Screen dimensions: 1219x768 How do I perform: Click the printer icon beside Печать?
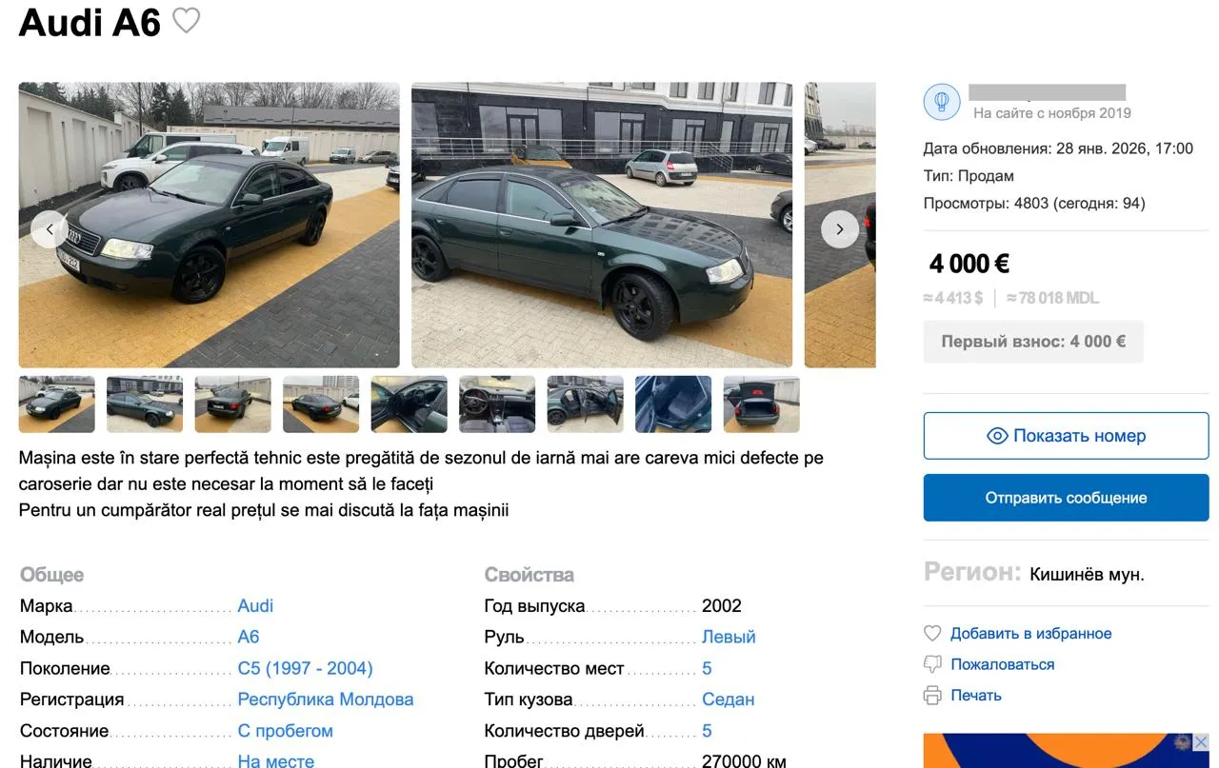[932, 696]
